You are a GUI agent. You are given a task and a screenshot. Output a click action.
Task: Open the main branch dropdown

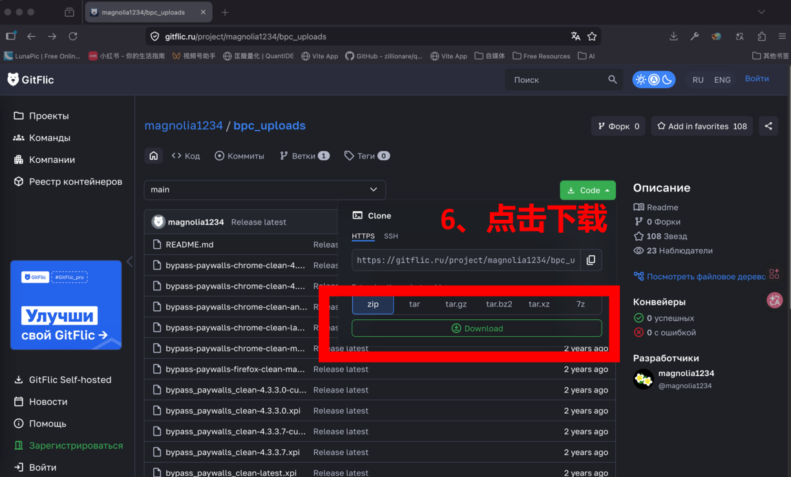265,189
